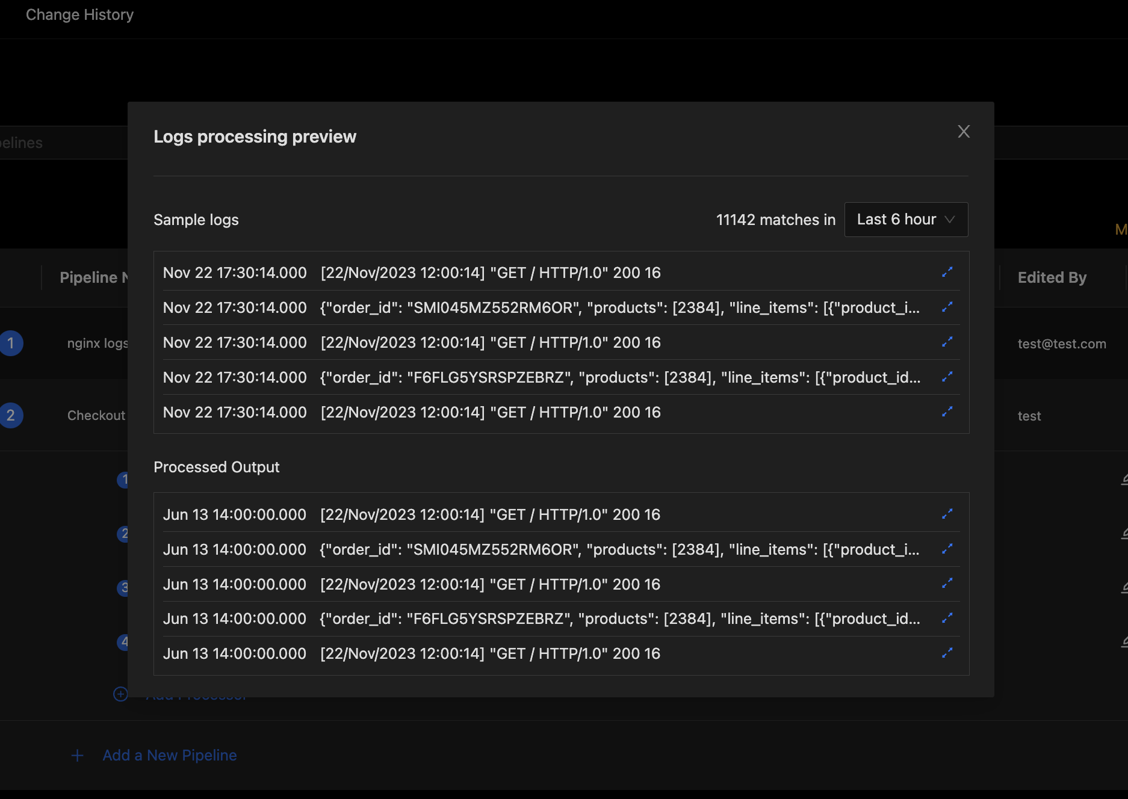
Task: Click the Processed Output heading
Action: pyautogui.click(x=217, y=467)
